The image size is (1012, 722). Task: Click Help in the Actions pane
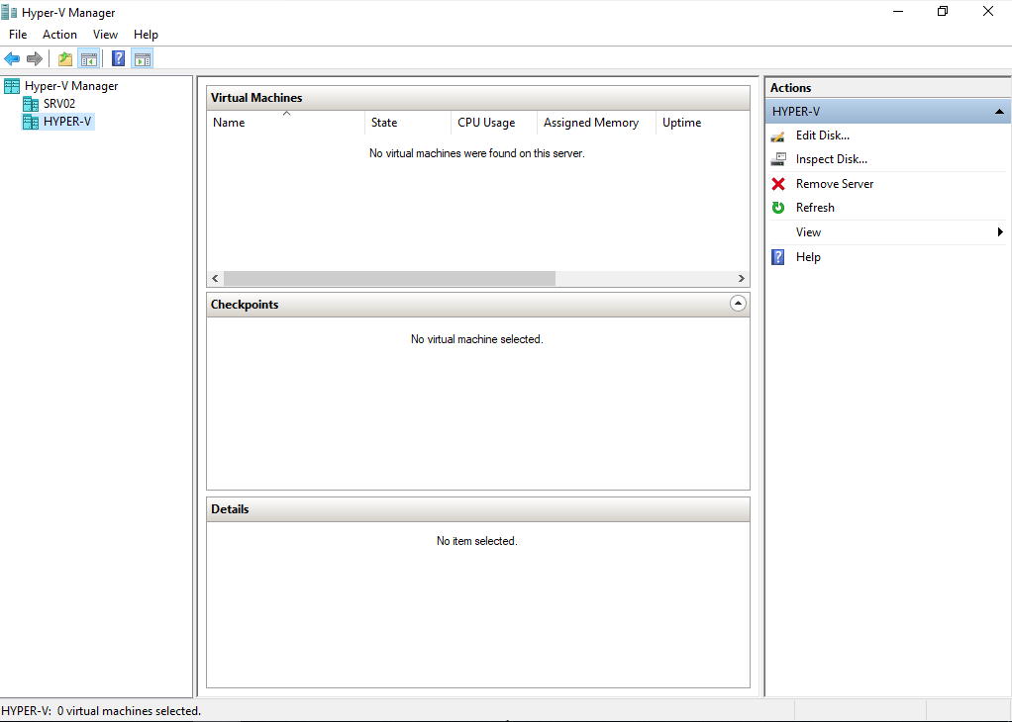[x=808, y=256]
